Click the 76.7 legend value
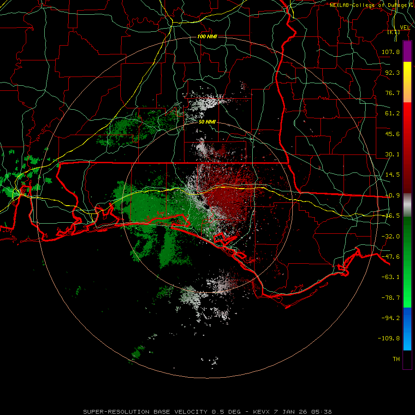This screenshot has width=415, height=415. click(x=392, y=93)
